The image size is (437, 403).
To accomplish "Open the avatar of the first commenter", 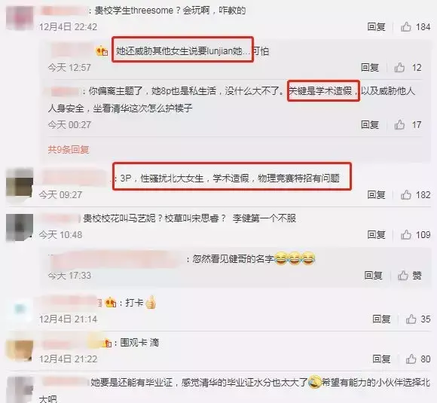I will tap(20, 17).
